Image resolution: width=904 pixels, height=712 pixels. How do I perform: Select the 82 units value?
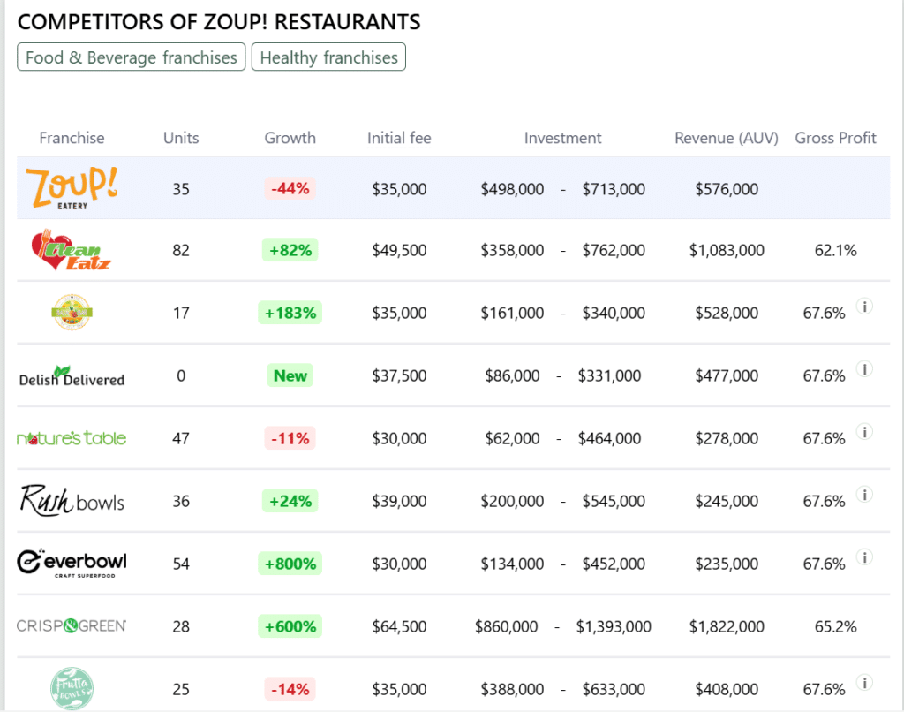coord(181,250)
